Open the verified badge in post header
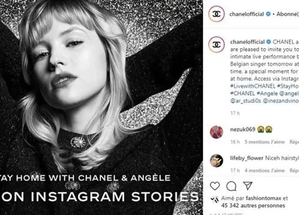Viewport: 299px width, 215px height. [268, 14]
